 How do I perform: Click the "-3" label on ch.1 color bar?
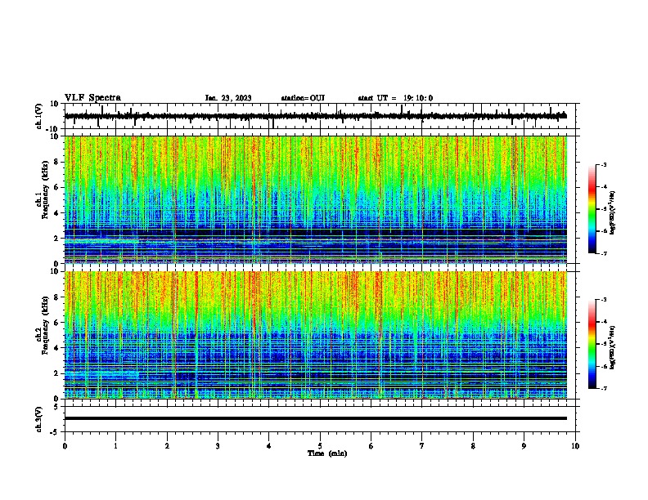point(603,165)
